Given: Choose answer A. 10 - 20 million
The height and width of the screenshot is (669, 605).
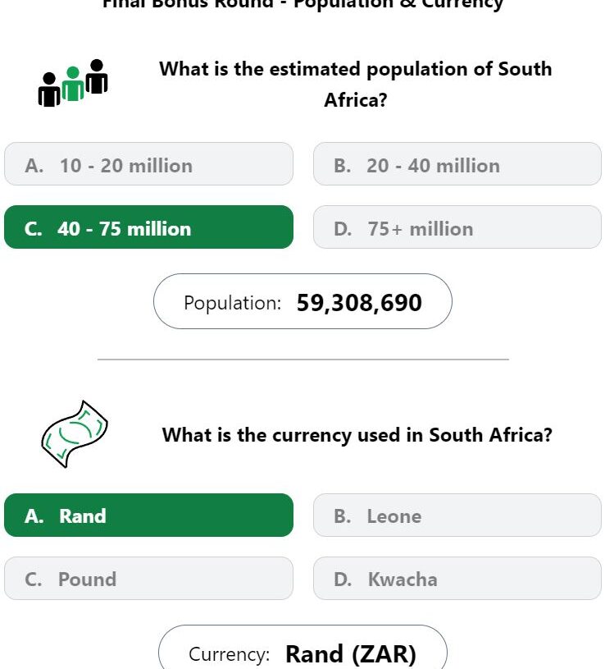Looking at the screenshot, I should pos(148,164).
